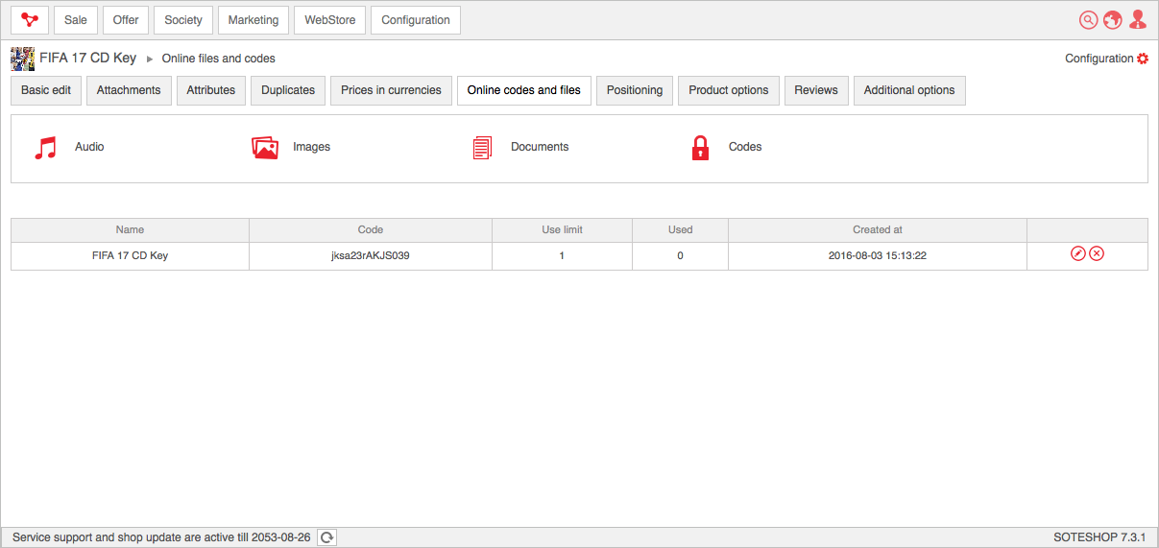The height and width of the screenshot is (548, 1159).
Task: Switch to the Product options tab
Action: pyautogui.click(x=729, y=90)
